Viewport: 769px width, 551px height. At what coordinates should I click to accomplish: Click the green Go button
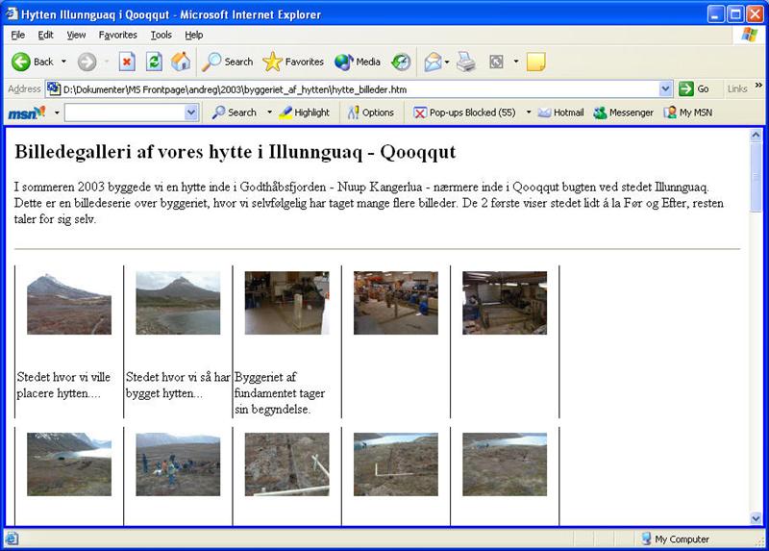pyautogui.click(x=694, y=88)
